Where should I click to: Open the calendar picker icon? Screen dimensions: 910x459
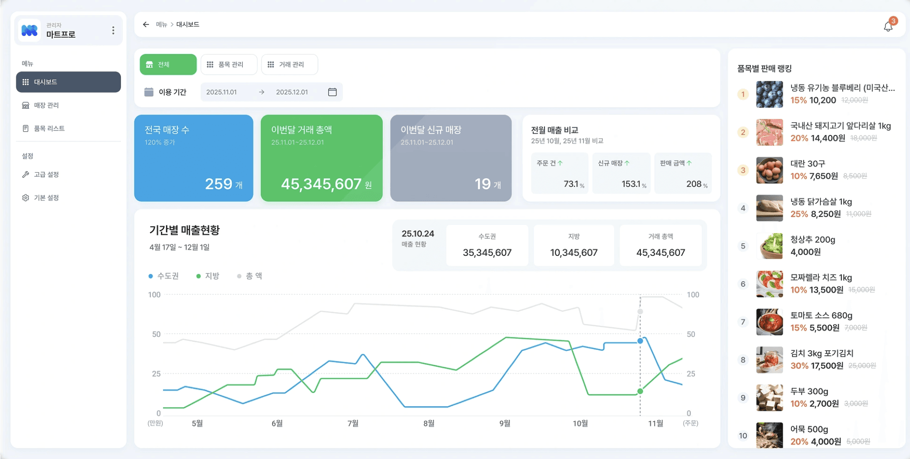(332, 92)
